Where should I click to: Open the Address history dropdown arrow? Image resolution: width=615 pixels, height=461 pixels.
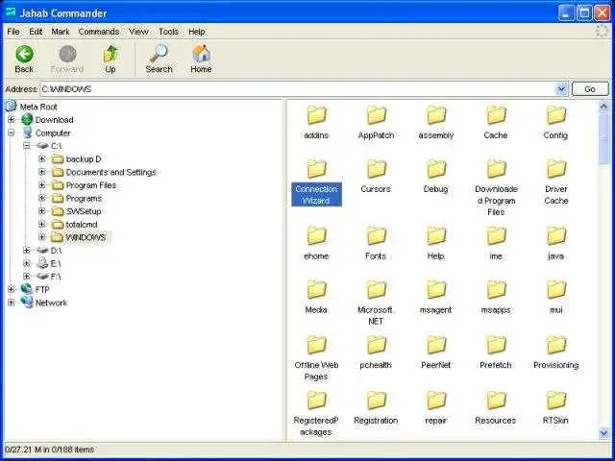point(561,89)
